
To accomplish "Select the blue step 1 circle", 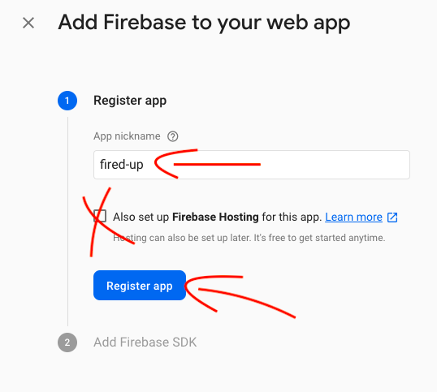I will pyautogui.click(x=67, y=101).
